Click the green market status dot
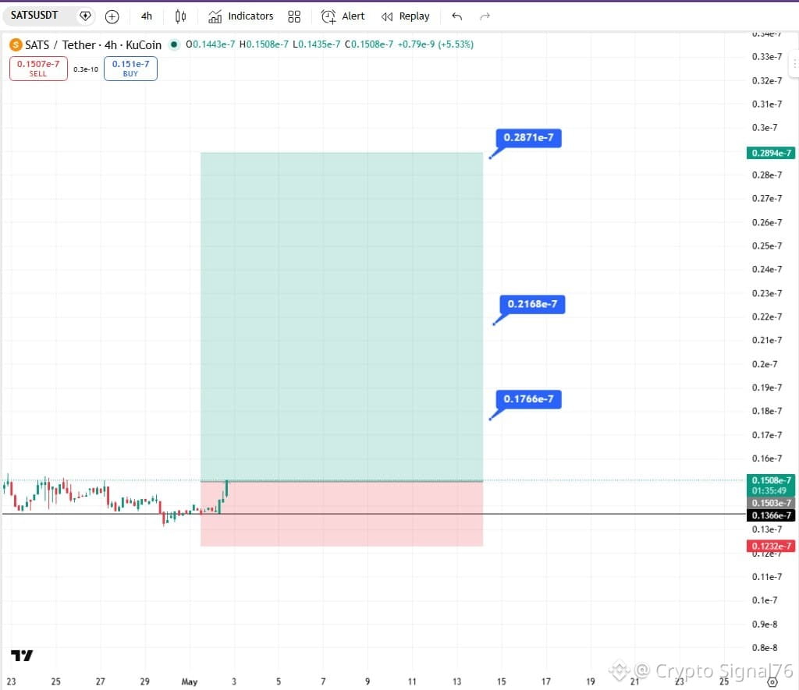This screenshot has height=690, width=799. (x=174, y=44)
